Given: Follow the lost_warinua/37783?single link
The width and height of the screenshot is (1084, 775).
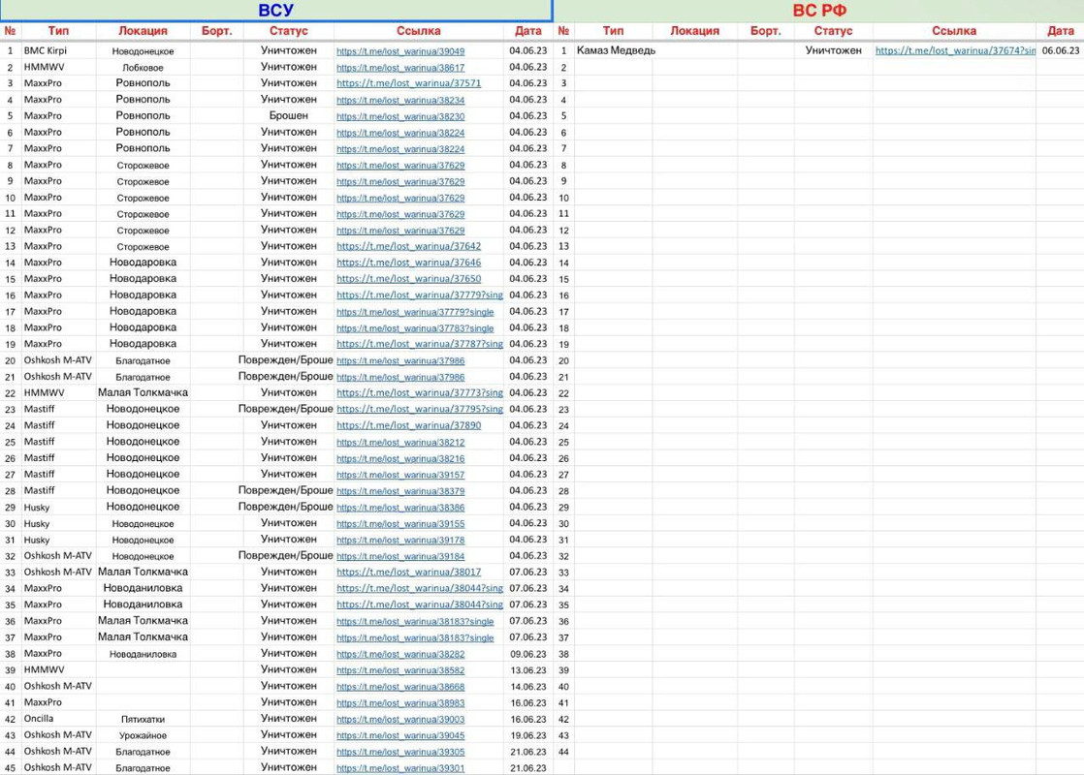Looking at the screenshot, I should click(415, 328).
